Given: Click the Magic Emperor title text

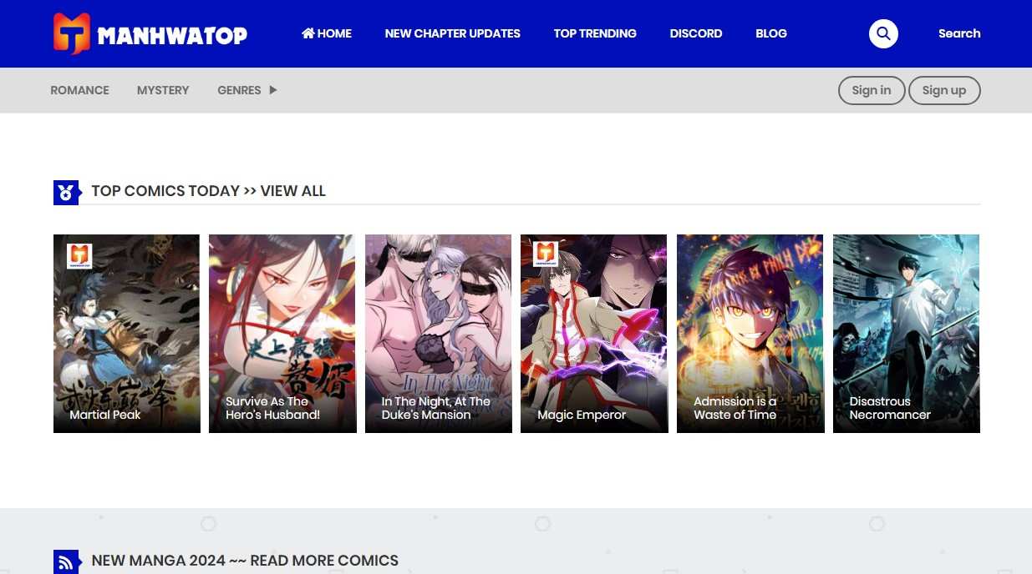Looking at the screenshot, I should [582, 415].
